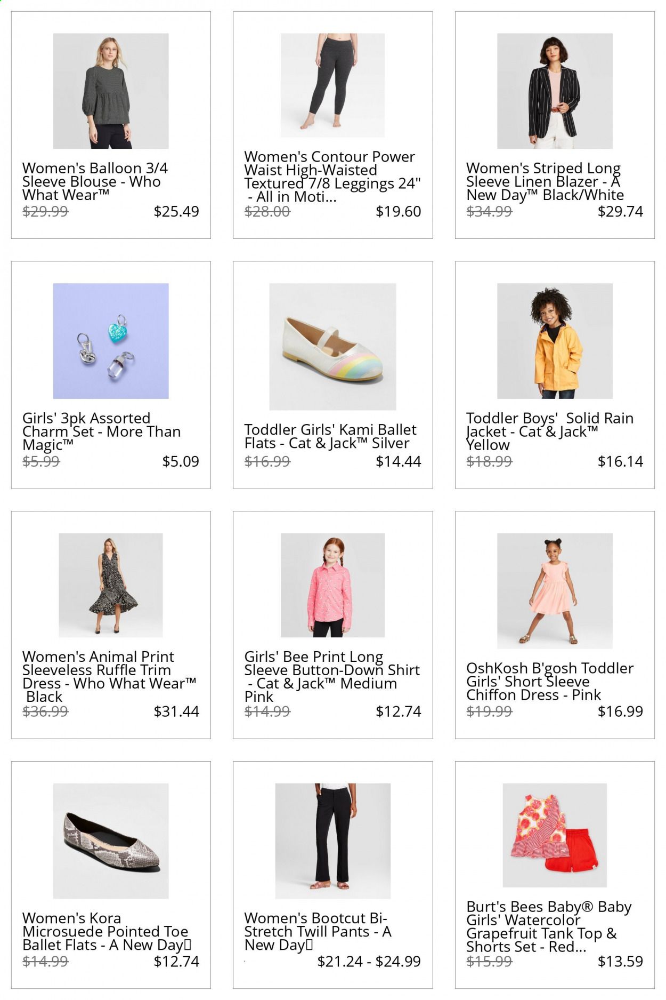Screen dimensions: 666x1000
Task: Click the Girls' 3pk Assorted Charm Set title
Action: click(101, 431)
